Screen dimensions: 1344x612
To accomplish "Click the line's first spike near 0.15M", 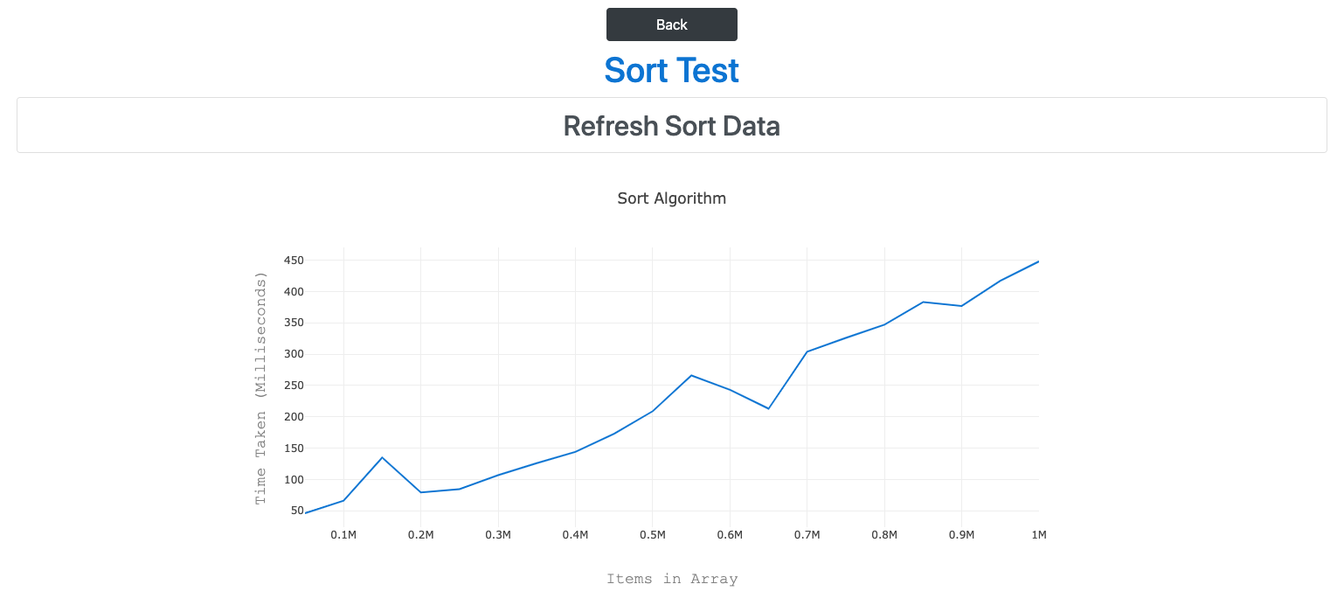I will coord(382,457).
